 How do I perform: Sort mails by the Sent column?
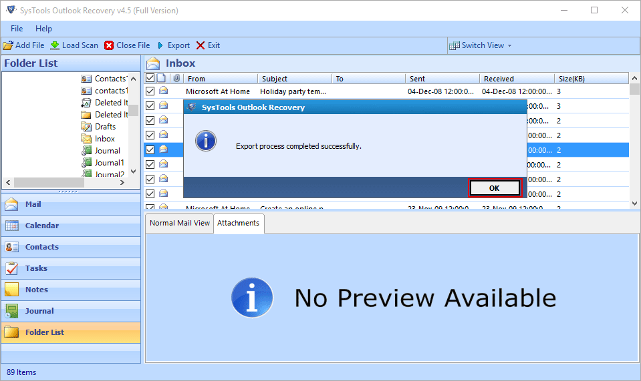tap(442, 78)
